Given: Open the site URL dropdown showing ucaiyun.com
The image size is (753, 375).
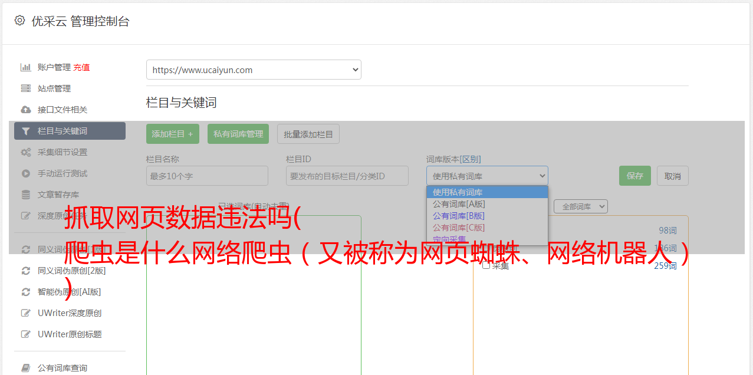Looking at the screenshot, I should 254,70.
